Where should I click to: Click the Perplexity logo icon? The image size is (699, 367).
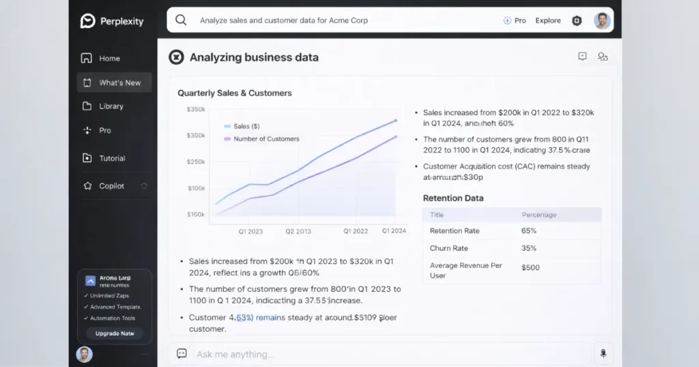pos(87,21)
